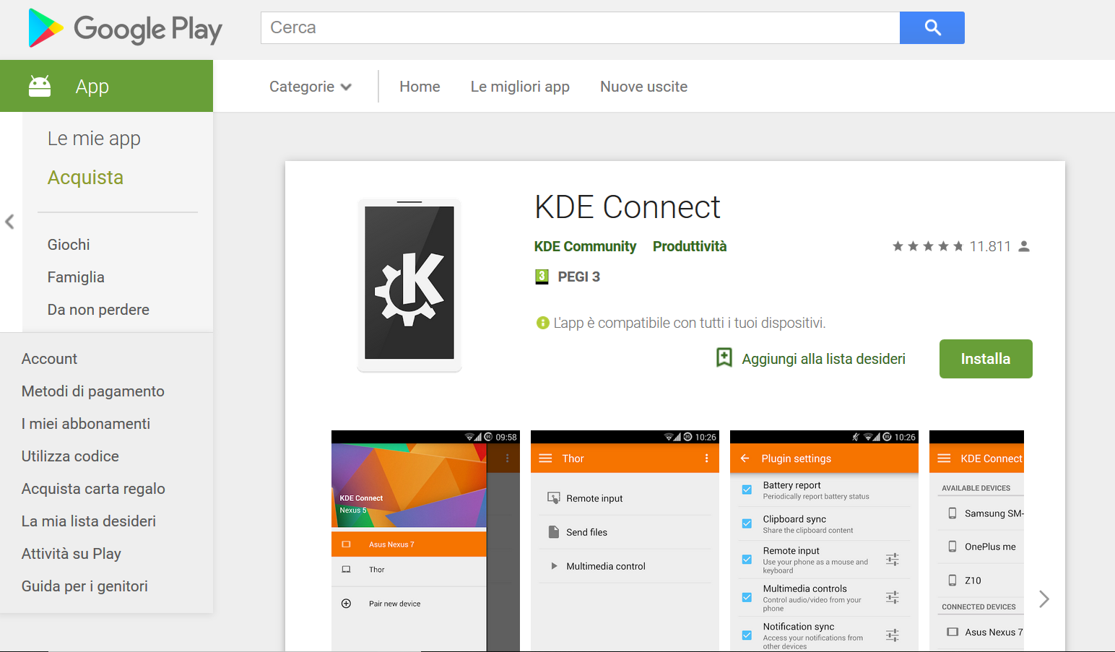Viewport: 1115px width, 652px height.
Task: Click the reviewer person icon beside 11.811
Action: pos(1024,246)
